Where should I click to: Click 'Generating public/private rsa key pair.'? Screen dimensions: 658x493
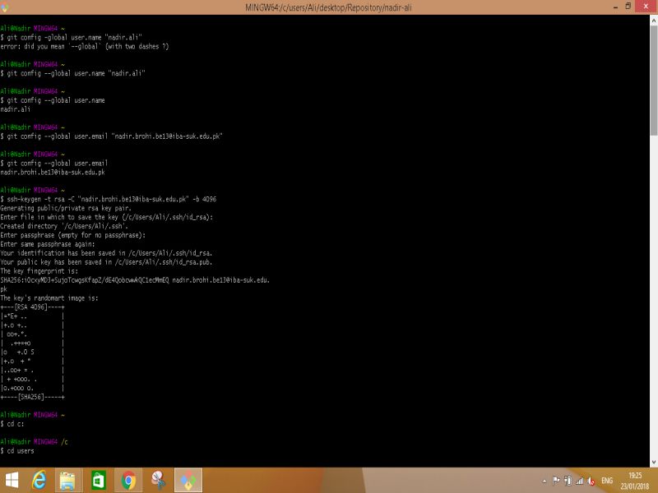(66, 208)
